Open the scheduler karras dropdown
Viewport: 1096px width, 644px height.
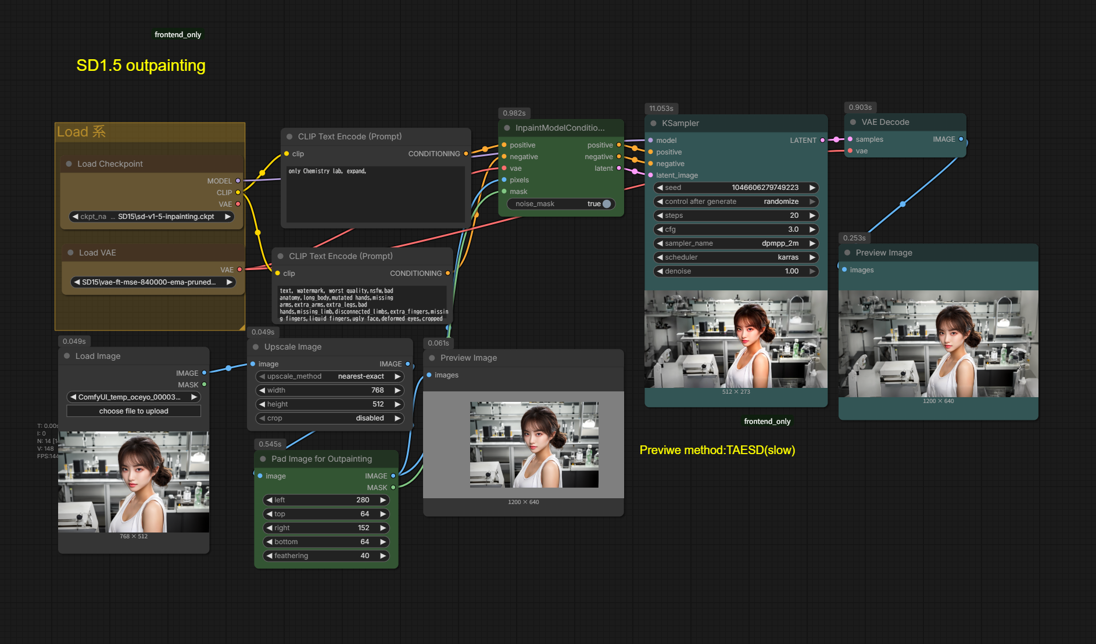[x=736, y=257]
